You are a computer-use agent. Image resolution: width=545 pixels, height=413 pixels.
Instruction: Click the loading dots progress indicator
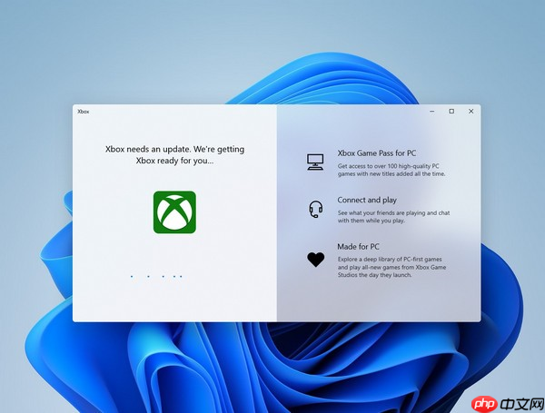click(x=156, y=277)
